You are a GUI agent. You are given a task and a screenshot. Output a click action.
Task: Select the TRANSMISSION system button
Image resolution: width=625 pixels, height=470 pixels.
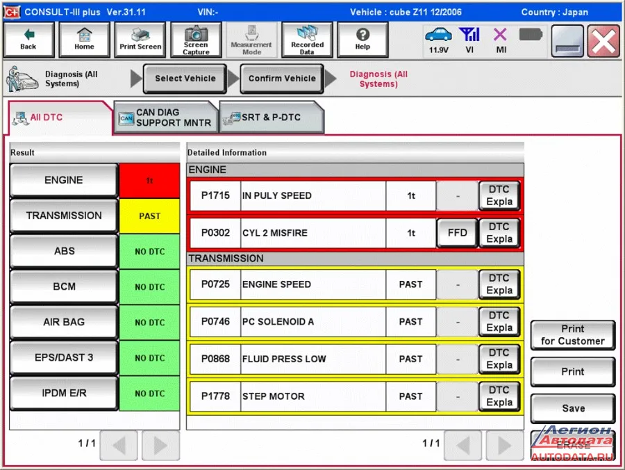64,216
